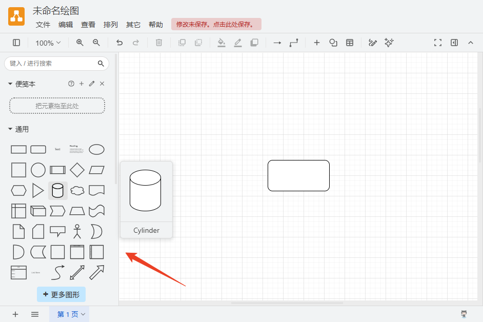Undo the last action
Image resolution: width=483 pixels, height=322 pixels.
tap(119, 43)
